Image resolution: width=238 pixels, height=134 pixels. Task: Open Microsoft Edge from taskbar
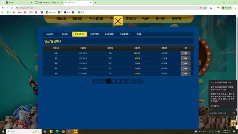click(x=57, y=131)
